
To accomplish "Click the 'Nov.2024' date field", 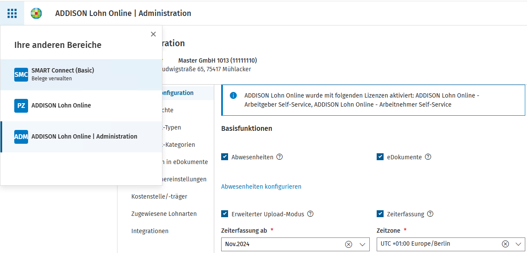I will (x=295, y=244).
